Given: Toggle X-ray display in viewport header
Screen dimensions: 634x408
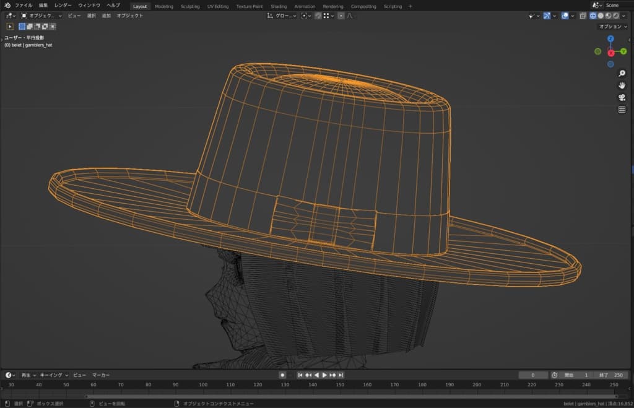Looking at the screenshot, I should 583,16.
